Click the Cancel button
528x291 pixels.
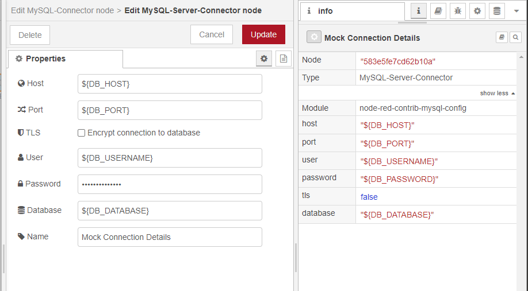point(212,34)
